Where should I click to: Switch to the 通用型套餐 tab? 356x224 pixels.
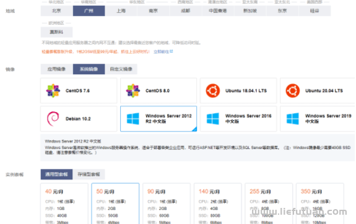click(x=56, y=174)
